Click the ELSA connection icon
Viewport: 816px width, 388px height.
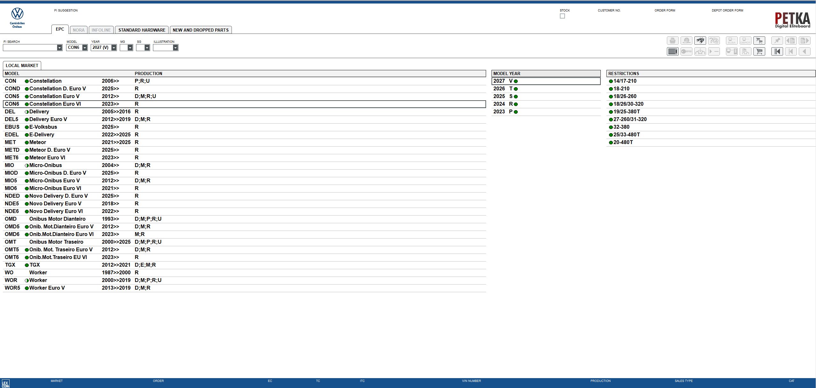pyautogui.click(x=732, y=41)
